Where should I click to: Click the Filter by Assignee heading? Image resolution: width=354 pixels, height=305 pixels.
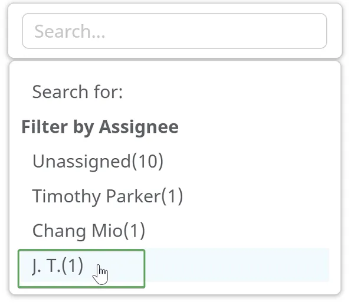100,127
